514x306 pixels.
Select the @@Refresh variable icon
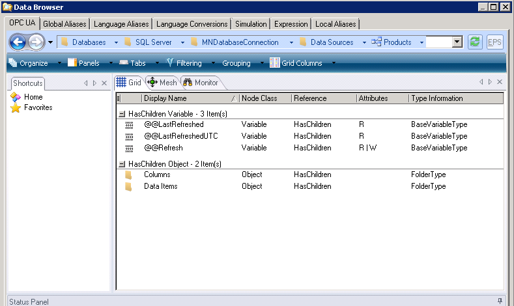click(x=129, y=148)
